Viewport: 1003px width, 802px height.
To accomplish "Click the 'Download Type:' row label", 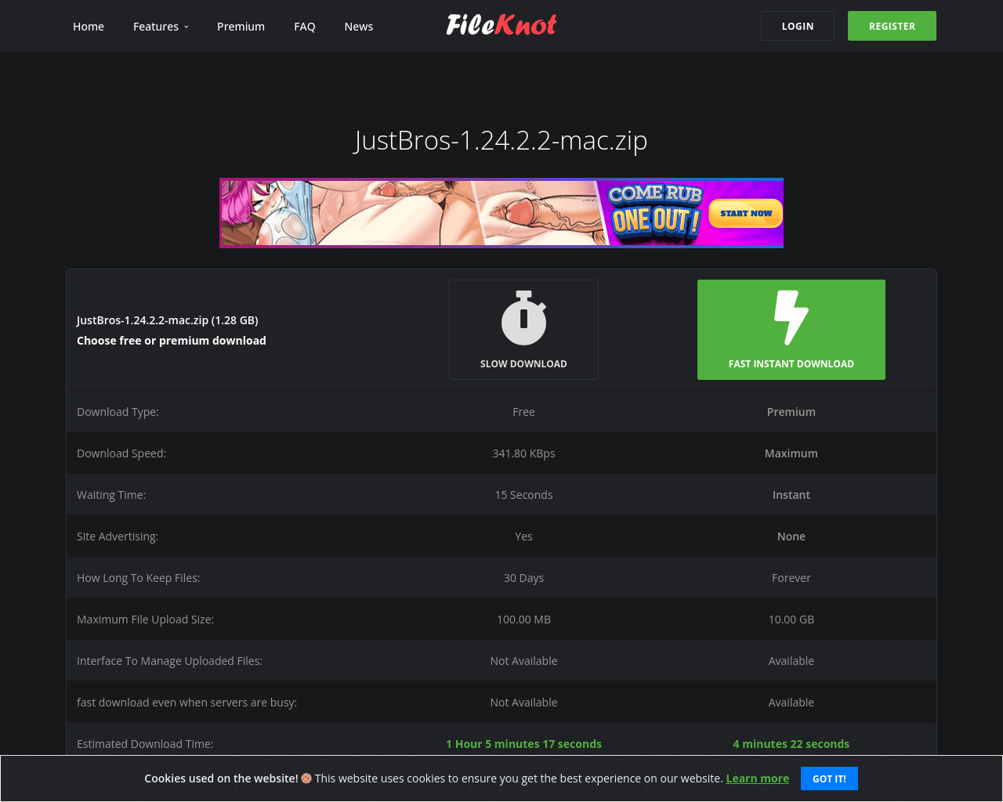I will coord(118,412).
